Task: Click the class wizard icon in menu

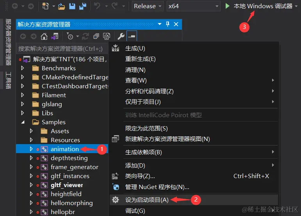Action: 115,176
